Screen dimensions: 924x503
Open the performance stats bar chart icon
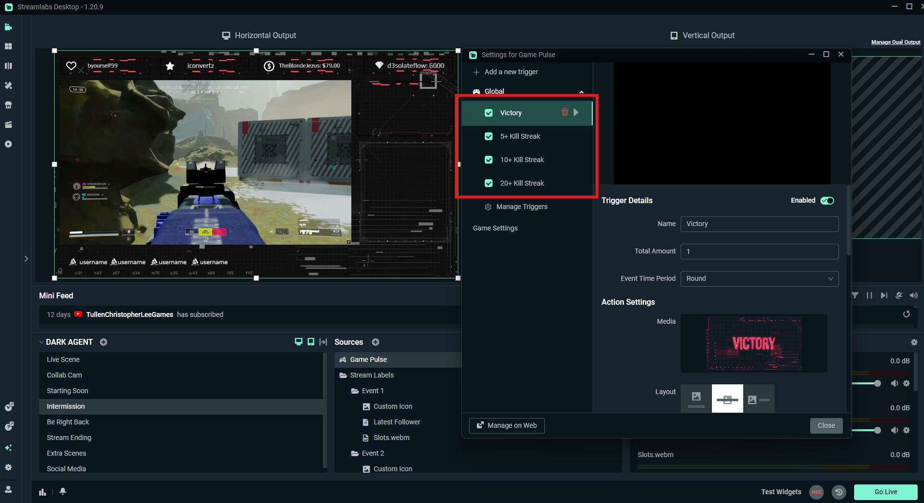43,492
